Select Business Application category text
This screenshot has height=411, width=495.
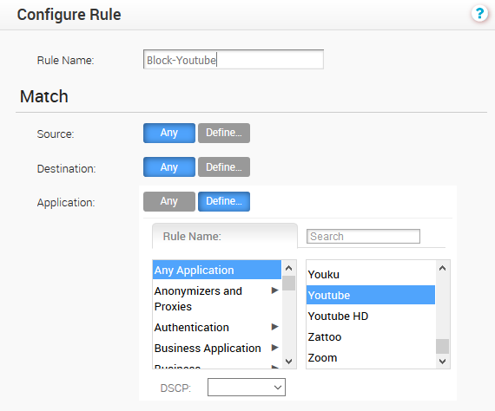tap(208, 348)
